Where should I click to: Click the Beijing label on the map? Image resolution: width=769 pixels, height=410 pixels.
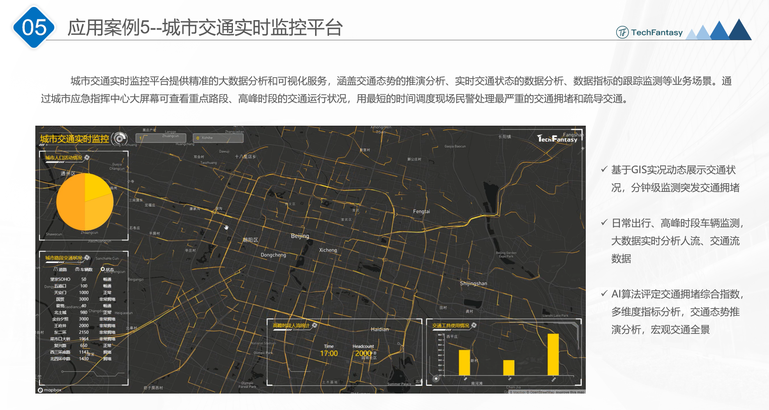pos(300,236)
